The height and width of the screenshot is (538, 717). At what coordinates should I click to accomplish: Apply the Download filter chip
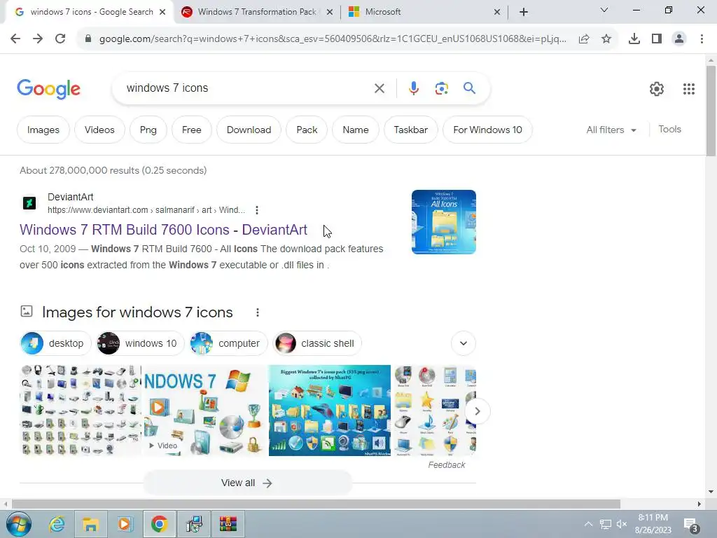point(249,130)
